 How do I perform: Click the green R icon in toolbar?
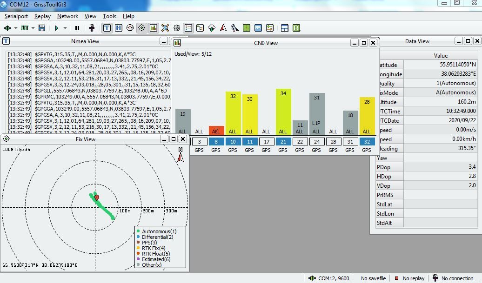(x=296, y=28)
